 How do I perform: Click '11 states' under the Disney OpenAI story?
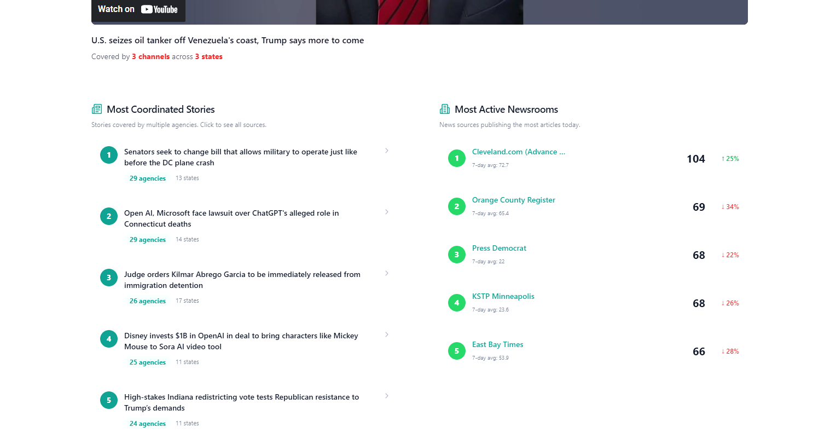(x=187, y=362)
